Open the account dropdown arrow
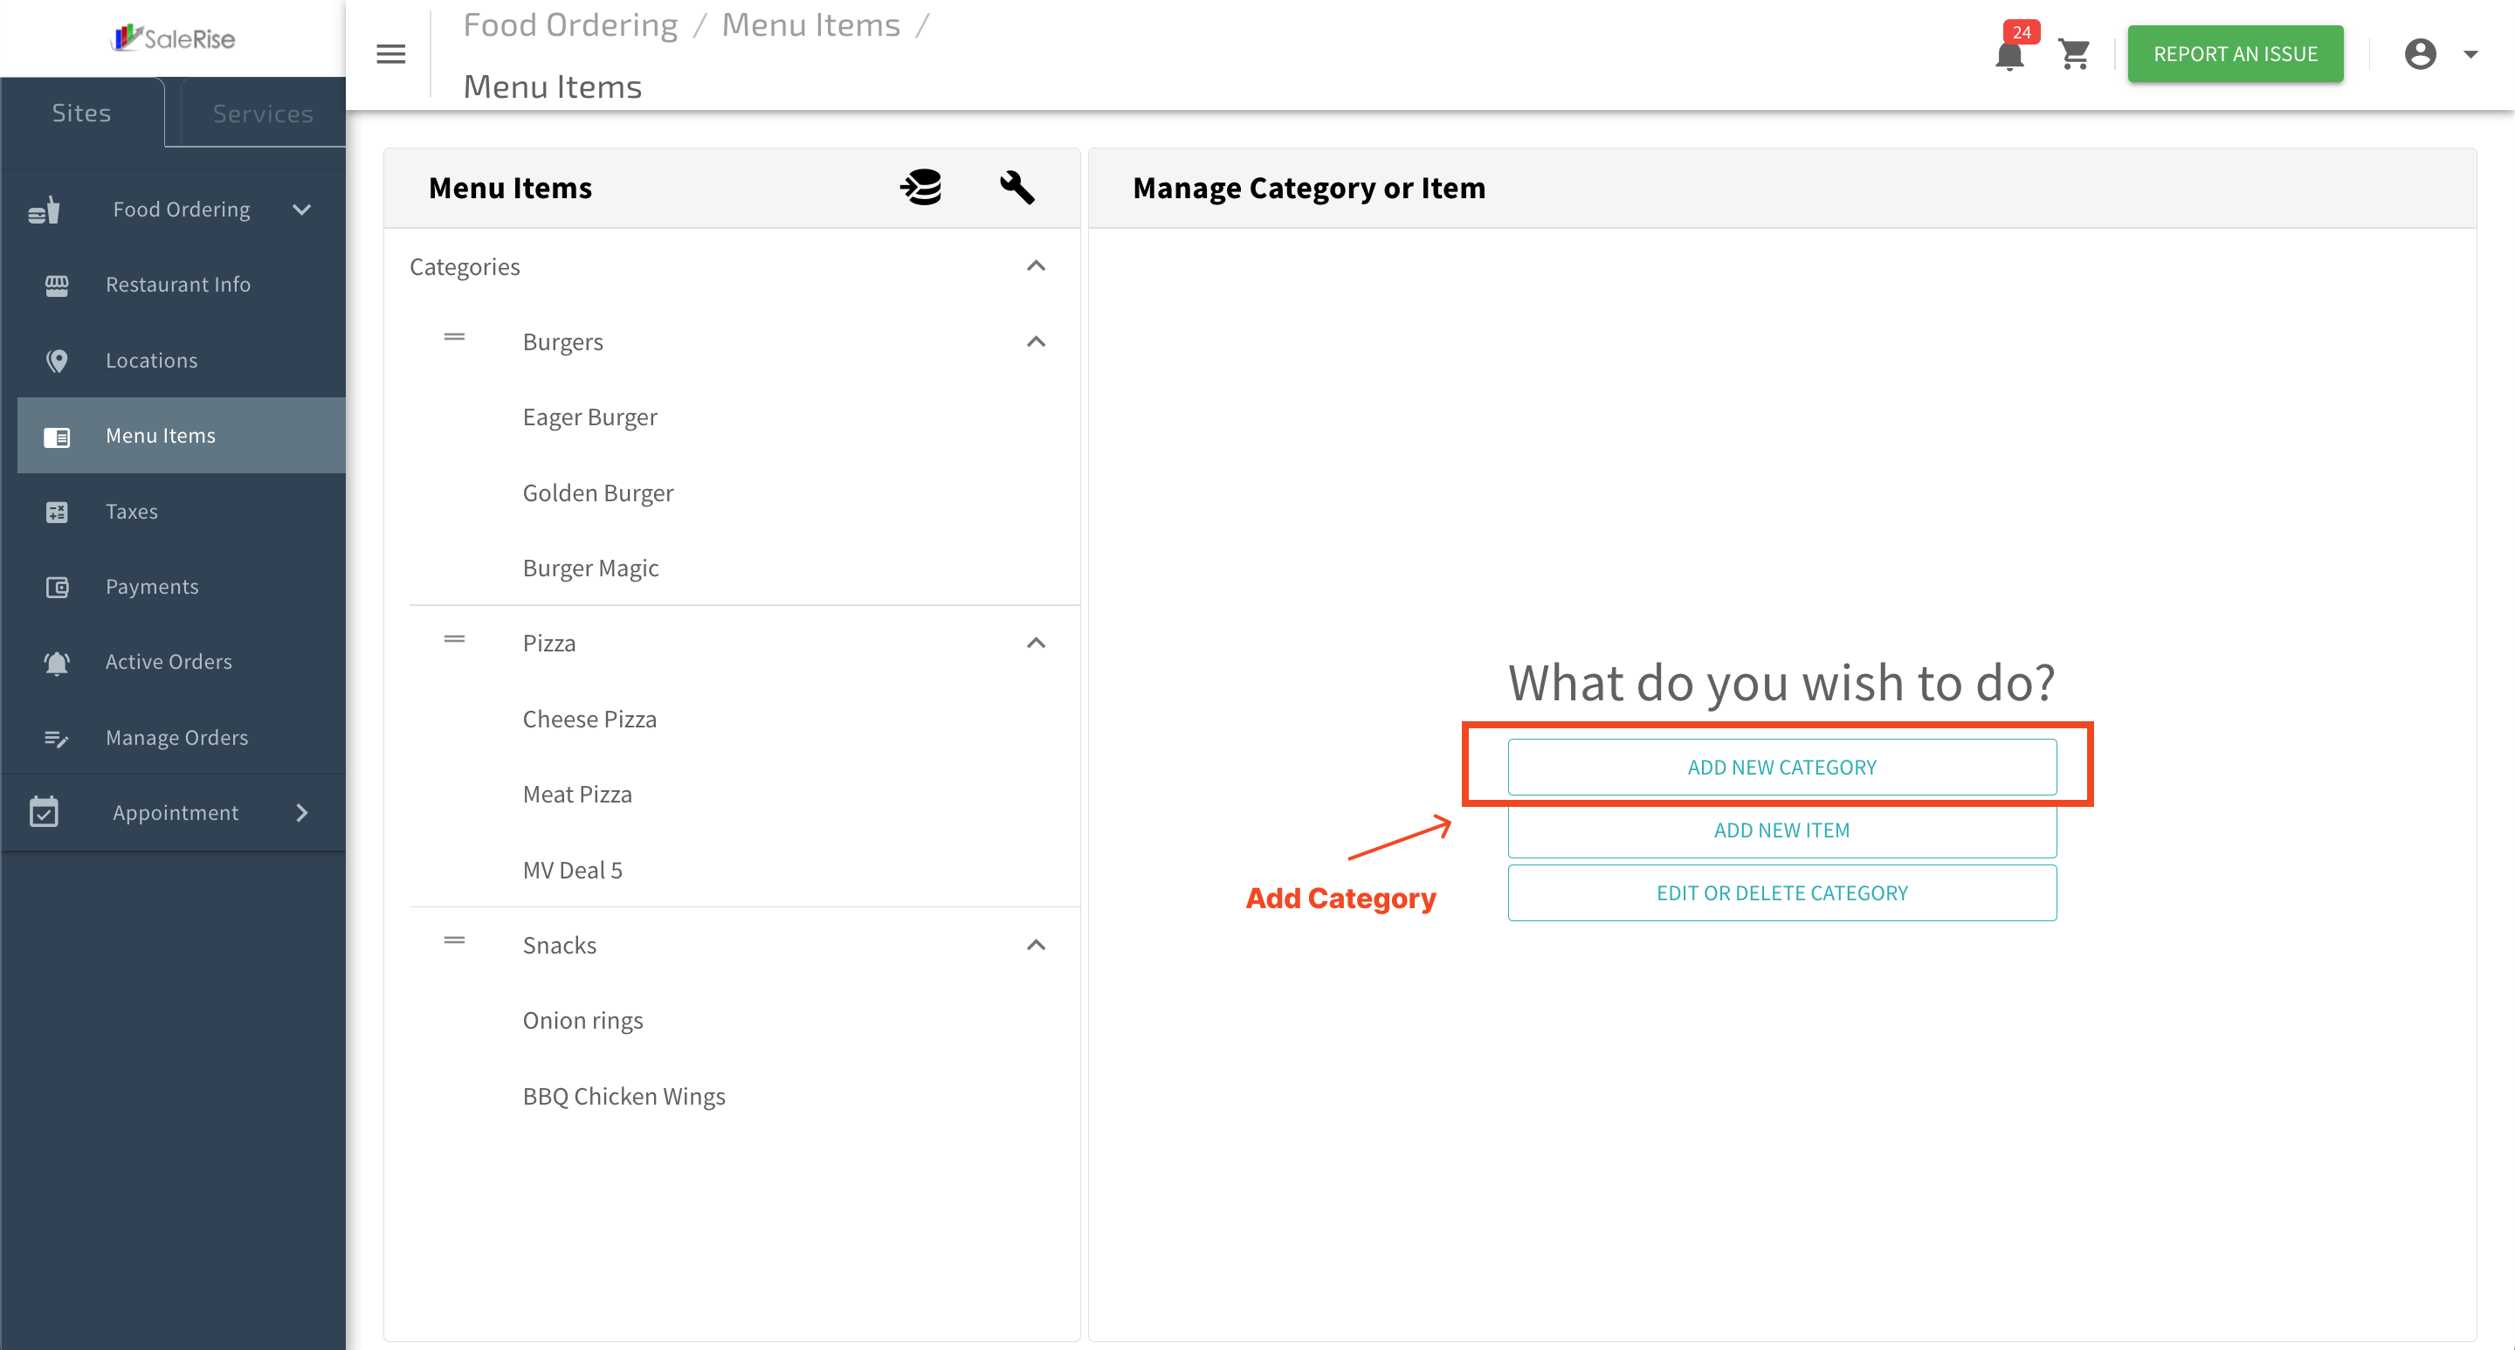The image size is (2515, 1350). coord(2471,55)
